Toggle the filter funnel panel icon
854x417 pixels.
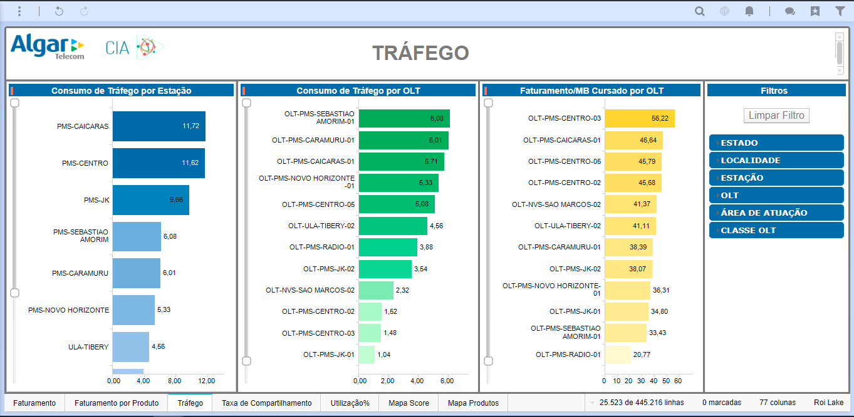coord(840,11)
